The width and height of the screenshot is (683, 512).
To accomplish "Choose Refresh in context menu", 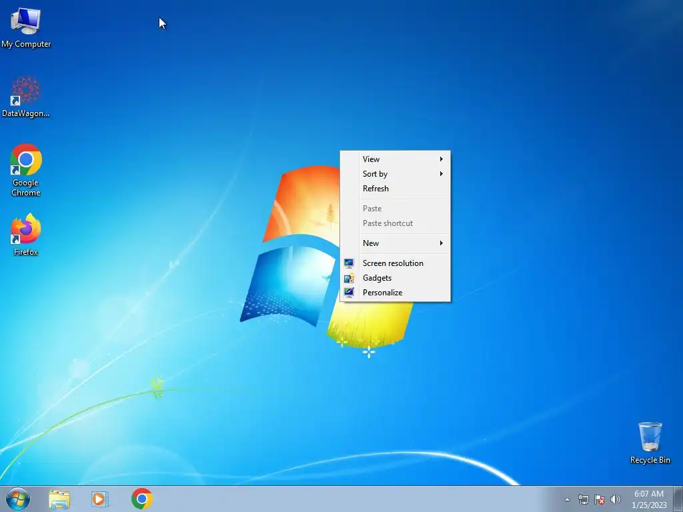I will tap(395, 189).
